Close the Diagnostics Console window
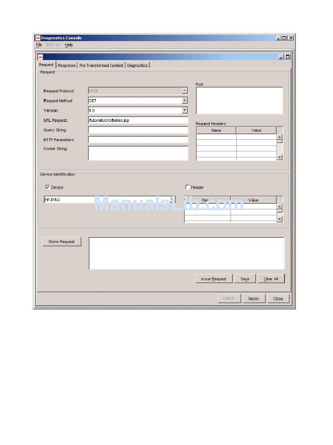333x445 pixels. (291, 38)
